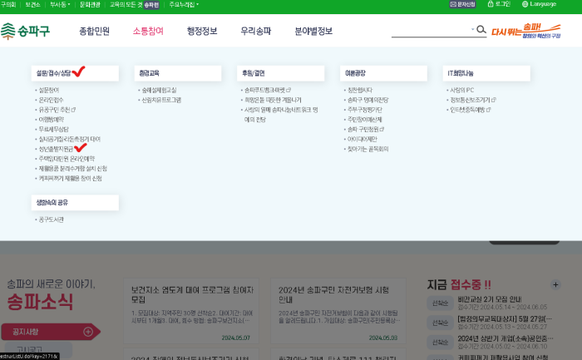Click the 다시 뛰는 송파 slogan banner

tap(526, 31)
